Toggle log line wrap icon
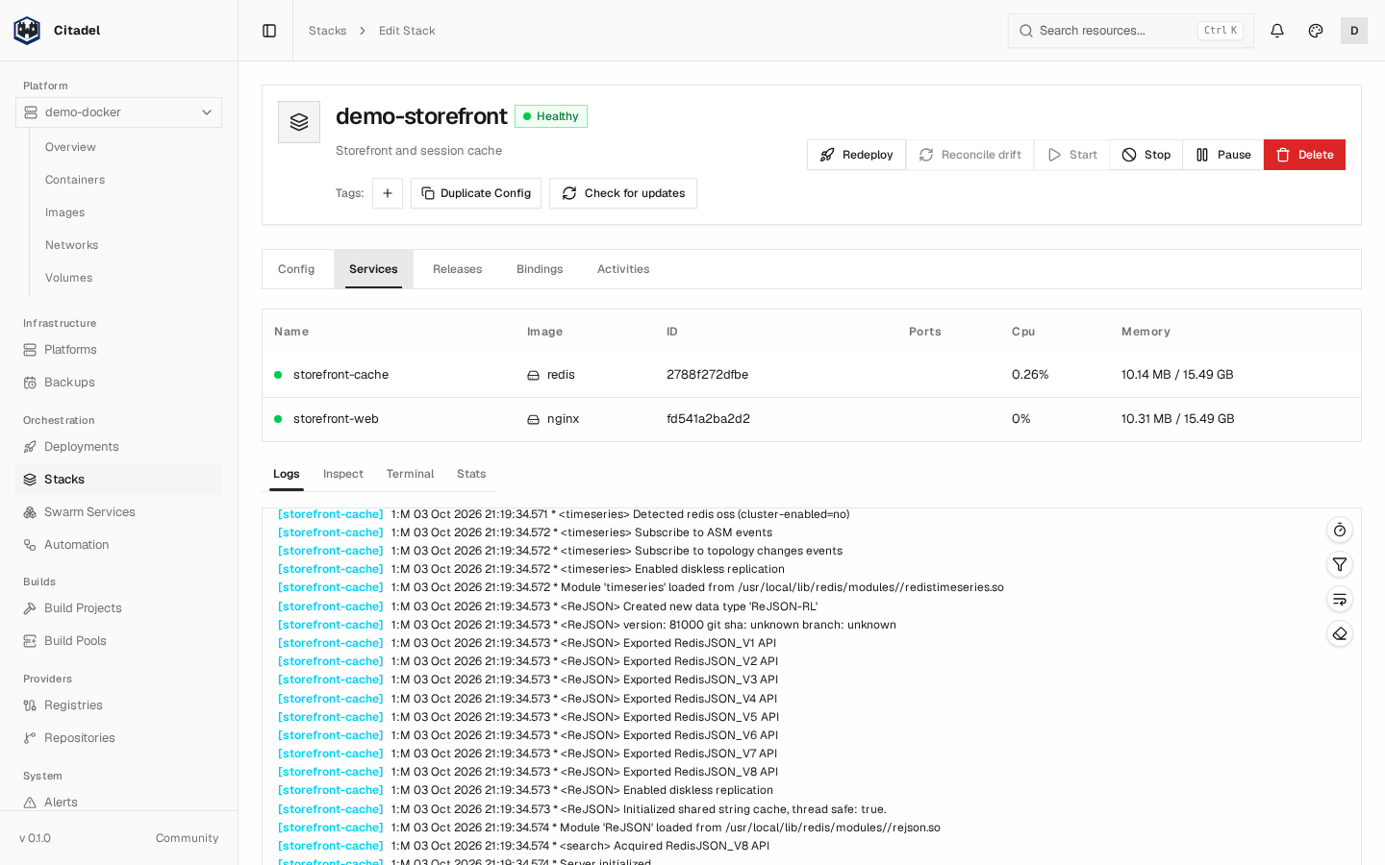1385x865 pixels. pyautogui.click(x=1340, y=600)
